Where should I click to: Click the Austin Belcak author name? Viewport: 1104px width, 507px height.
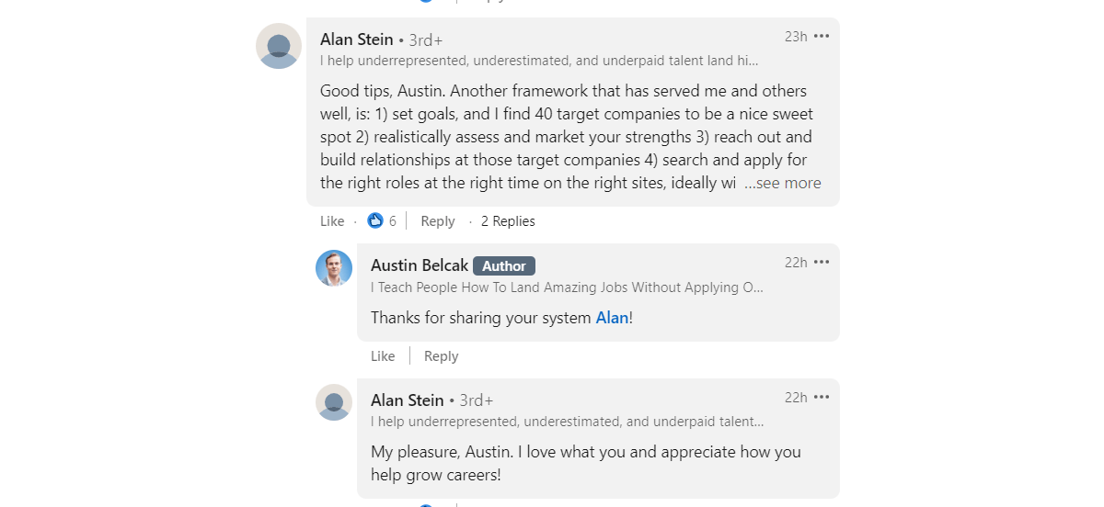tap(419, 265)
